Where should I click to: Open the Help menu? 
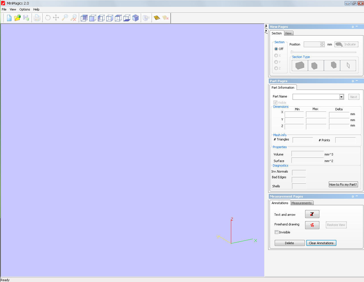[x=36, y=9]
